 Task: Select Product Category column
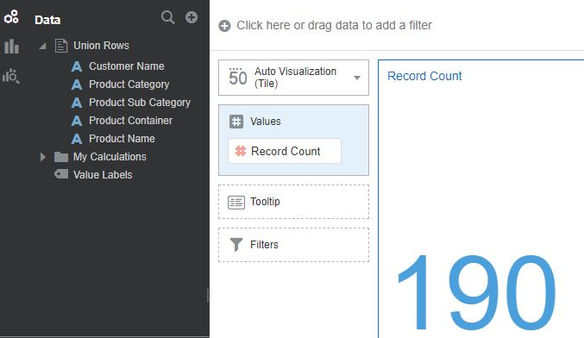tap(129, 84)
